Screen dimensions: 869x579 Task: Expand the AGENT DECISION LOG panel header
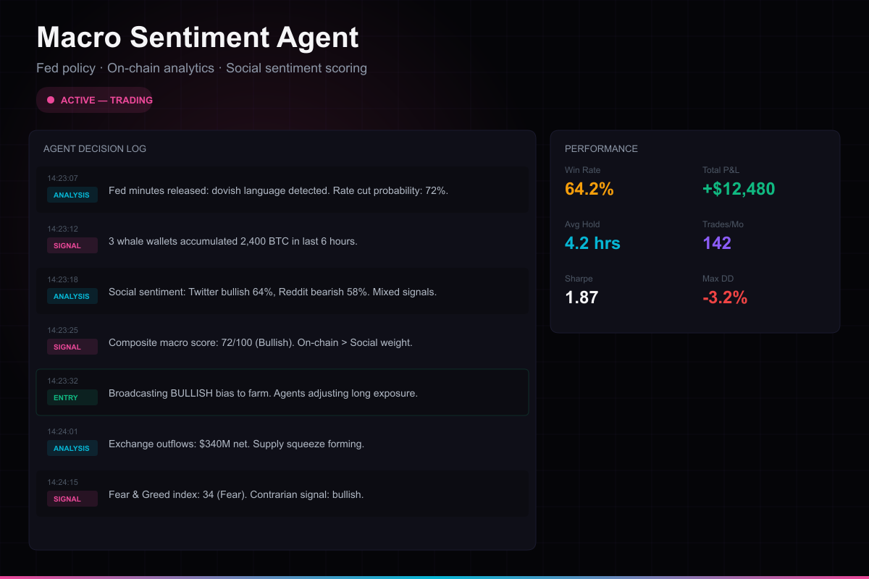[95, 148]
